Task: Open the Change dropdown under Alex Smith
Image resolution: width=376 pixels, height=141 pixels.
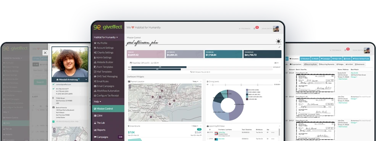Action: coord(354,77)
